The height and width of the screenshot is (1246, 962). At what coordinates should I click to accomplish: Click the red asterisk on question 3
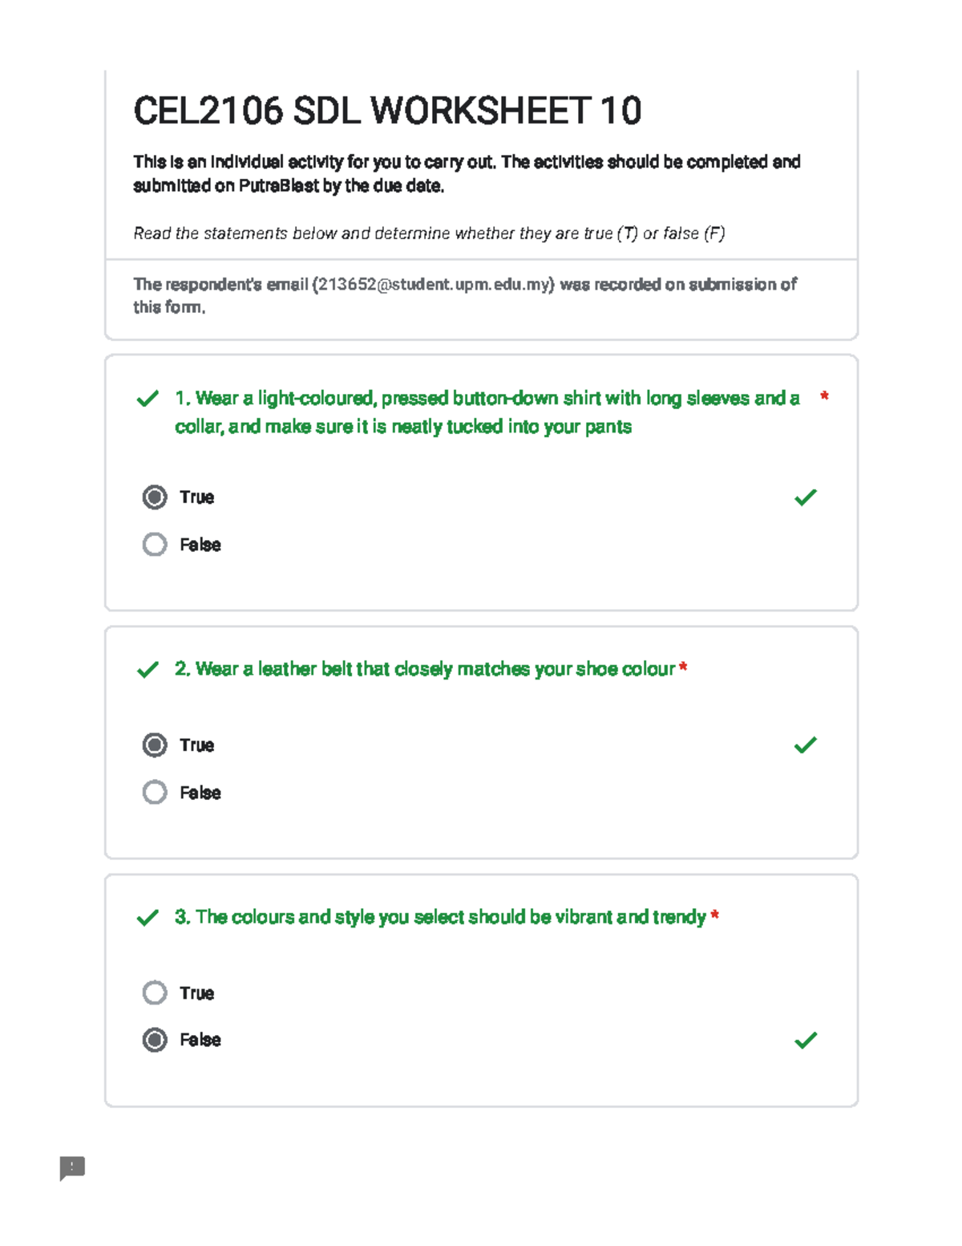tap(715, 914)
